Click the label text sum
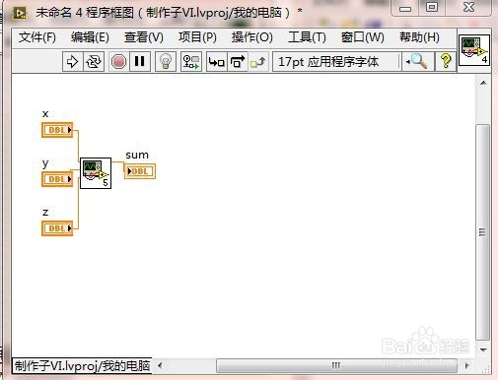The image size is (498, 380). pyautogui.click(x=137, y=155)
